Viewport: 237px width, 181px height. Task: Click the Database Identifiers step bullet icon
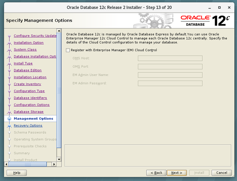coord(9,98)
